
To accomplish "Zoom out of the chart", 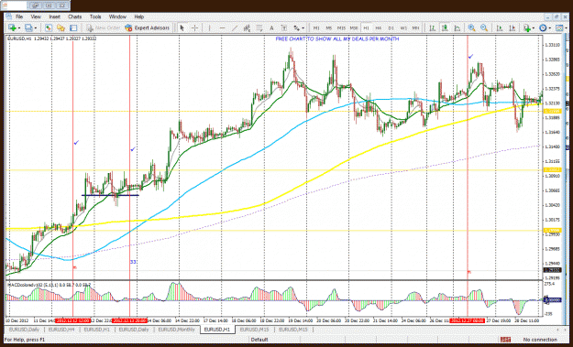I will click(484, 27).
